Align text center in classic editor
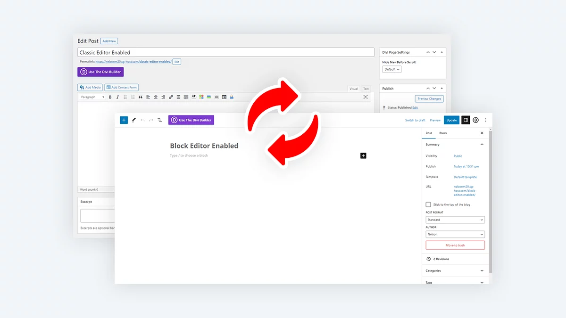 pos(156,97)
